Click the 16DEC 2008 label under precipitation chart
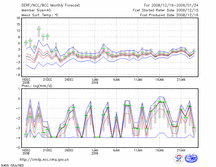The image size is (216, 167). click(x=26, y=151)
